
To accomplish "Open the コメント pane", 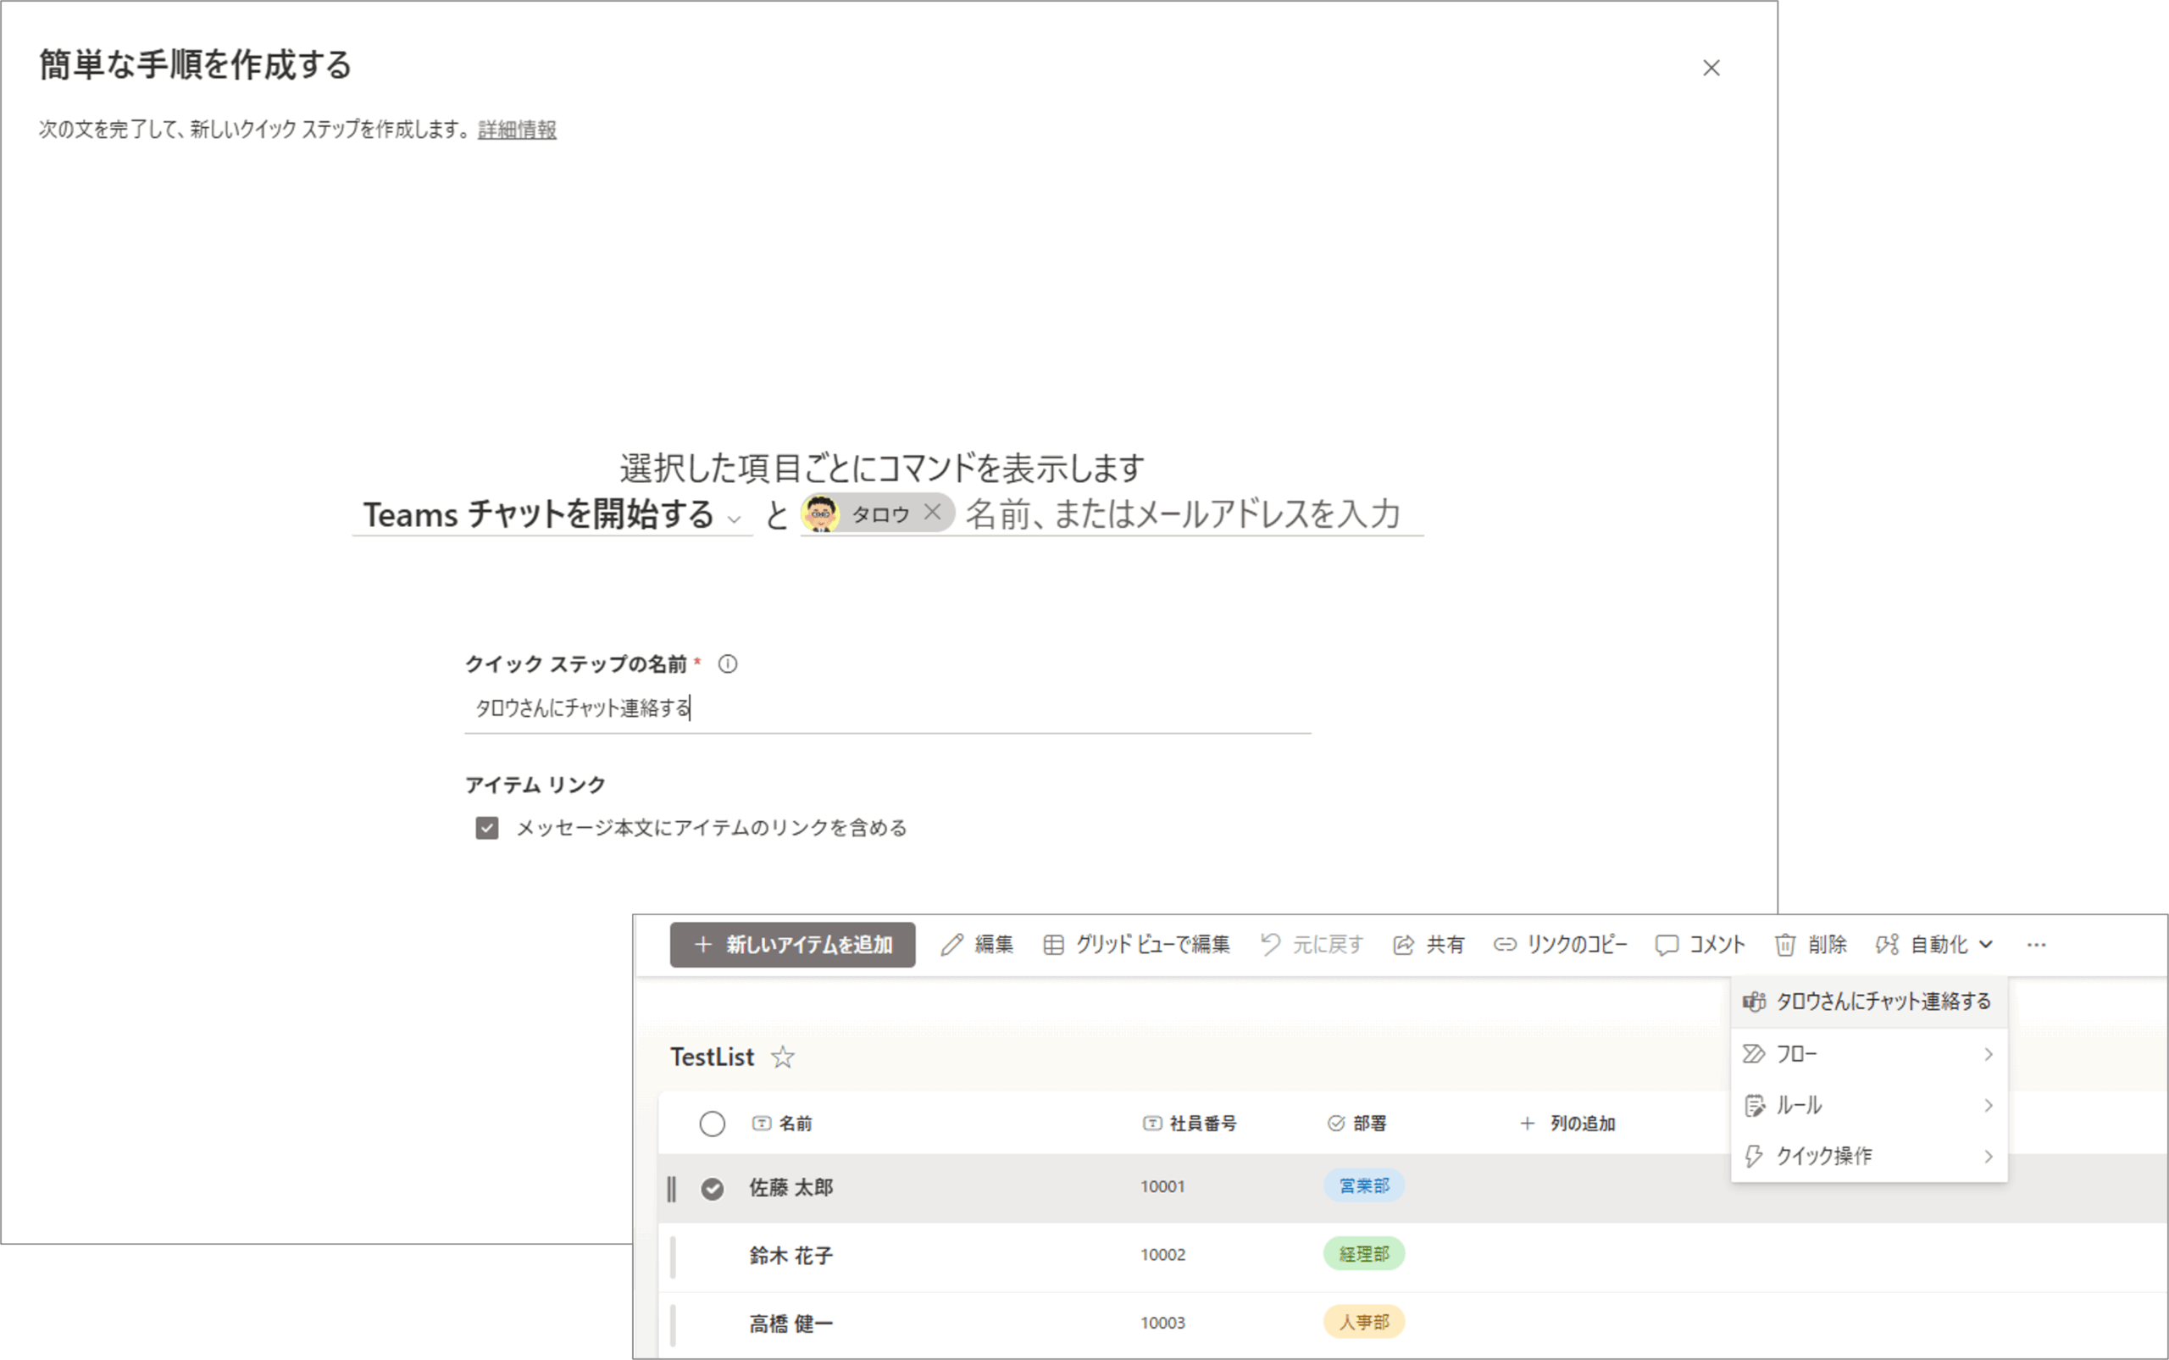I will (x=1700, y=945).
